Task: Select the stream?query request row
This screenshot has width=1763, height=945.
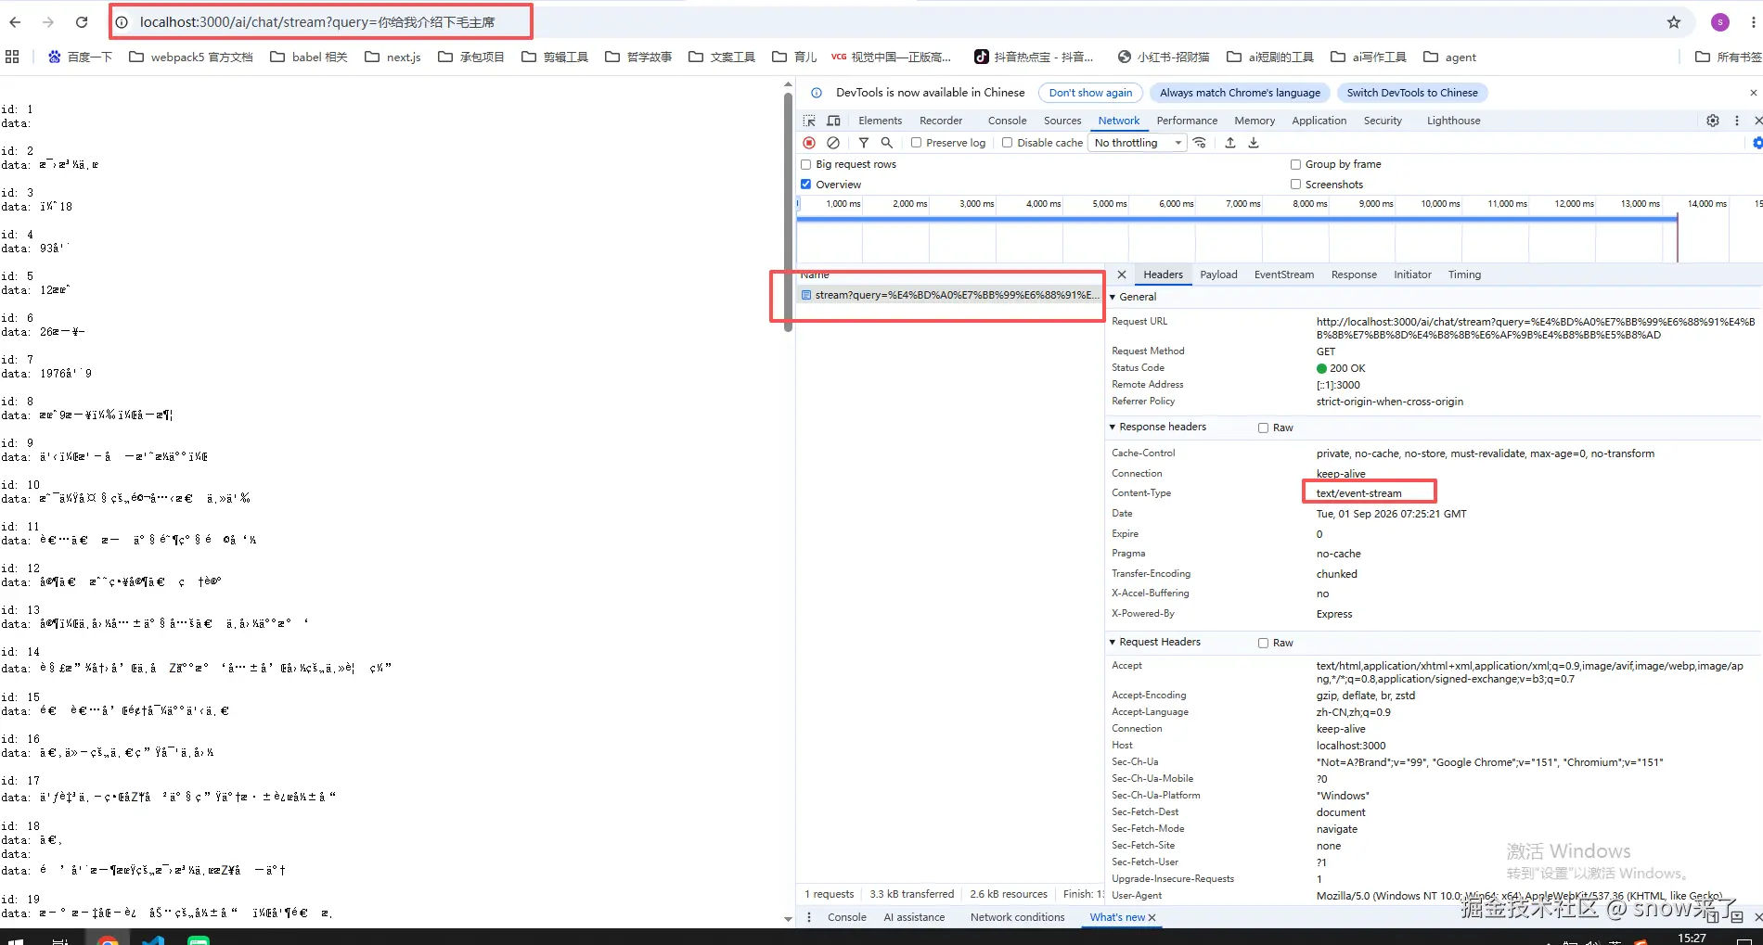Action: 950,295
